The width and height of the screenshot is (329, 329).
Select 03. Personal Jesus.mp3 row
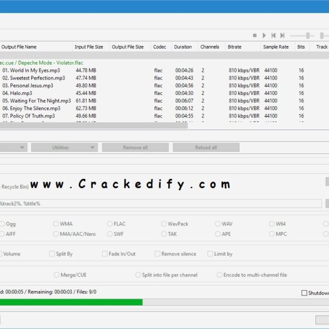point(164,86)
